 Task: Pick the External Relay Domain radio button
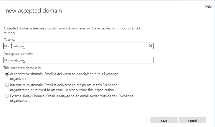7,96
